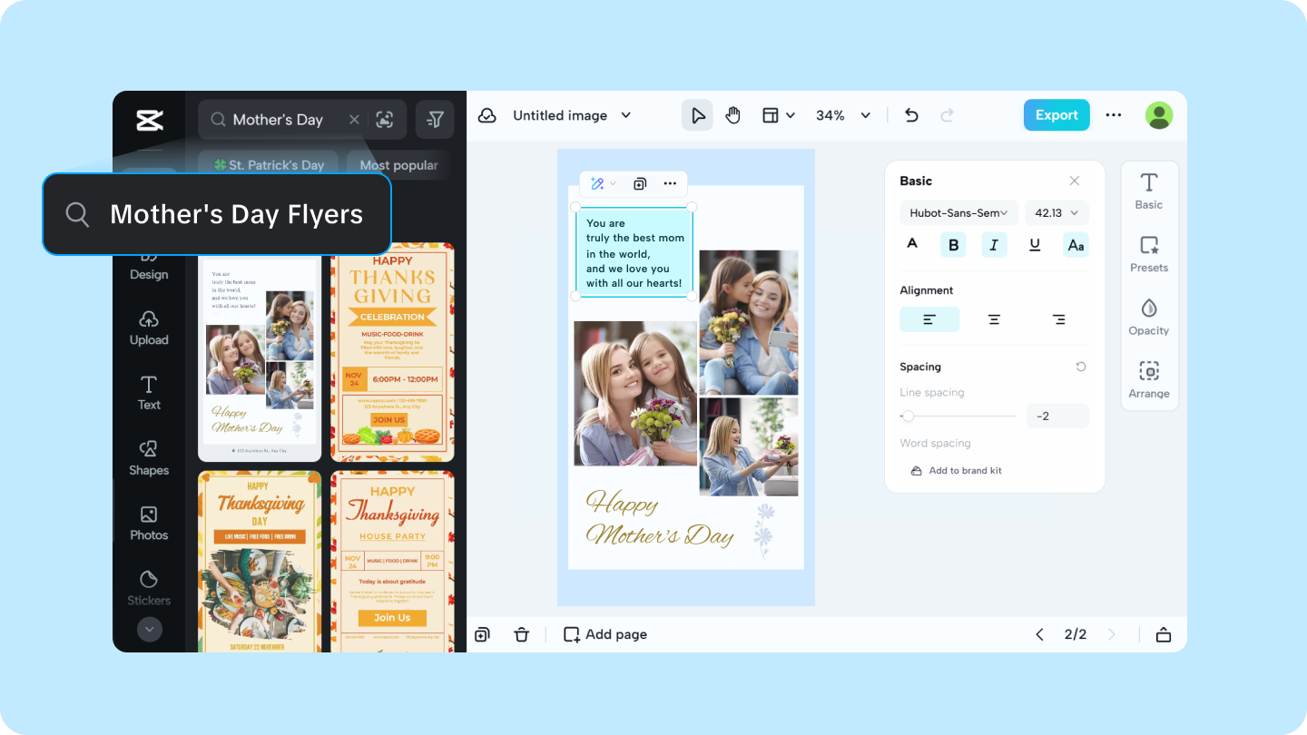The width and height of the screenshot is (1307, 735).
Task: Click the Line spacing slider handle
Action: (x=908, y=416)
